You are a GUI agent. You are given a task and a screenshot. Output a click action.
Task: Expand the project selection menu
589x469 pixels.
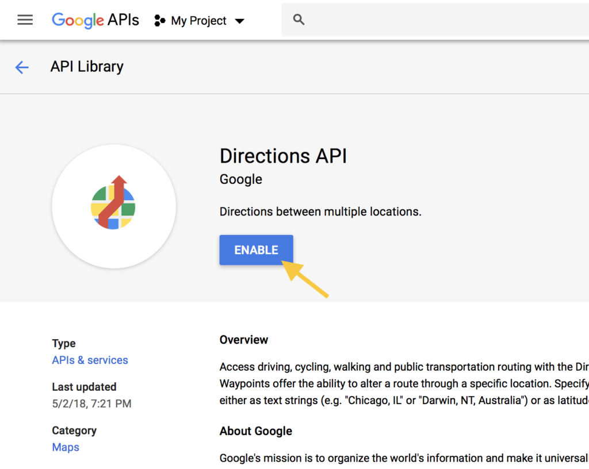pyautogui.click(x=198, y=20)
